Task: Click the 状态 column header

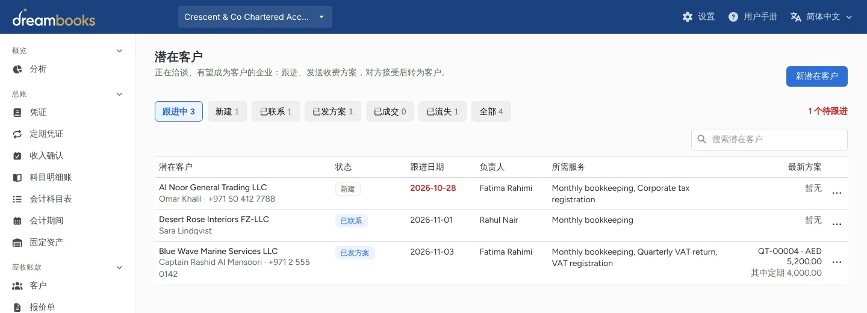Action: [344, 167]
